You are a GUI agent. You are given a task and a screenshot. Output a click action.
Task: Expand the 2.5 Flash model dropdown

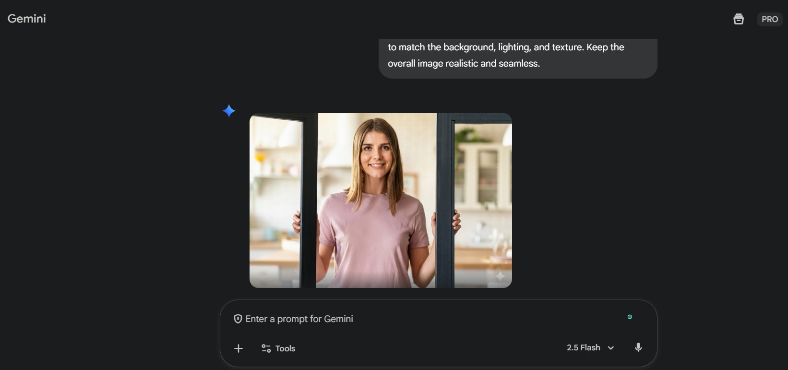coord(590,347)
